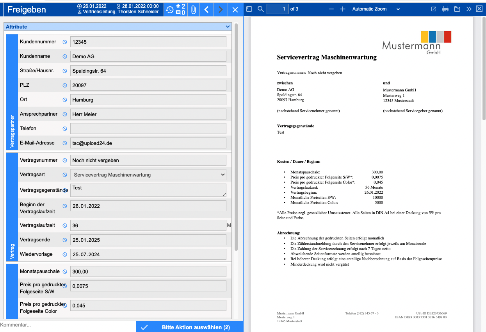Click read-only icon next to Telefon
The width and height of the screenshot is (486, 332).
[x=65, y=129]
